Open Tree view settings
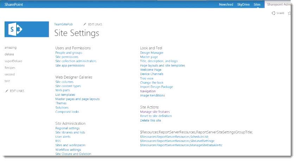 (147, 78)
